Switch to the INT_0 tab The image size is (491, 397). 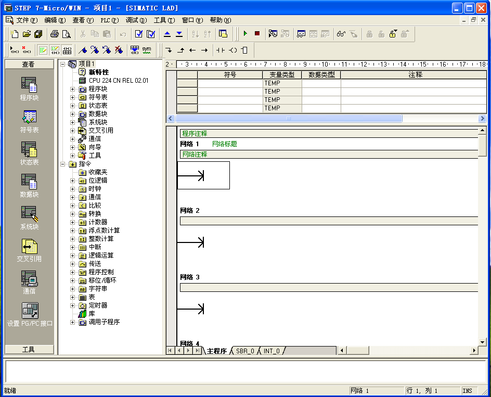(x=272, y=351)
